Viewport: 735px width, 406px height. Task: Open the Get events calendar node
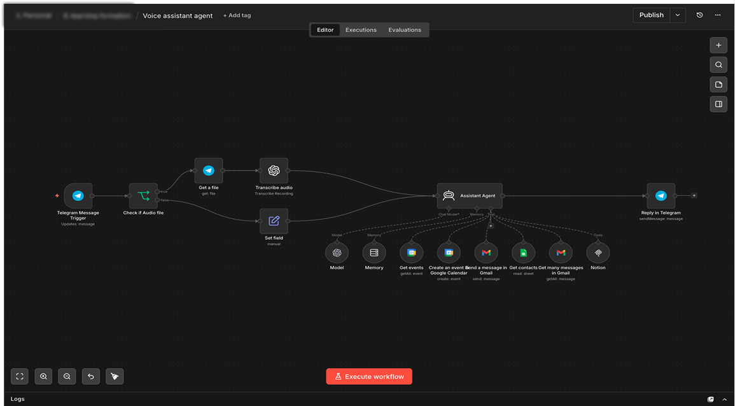412,253
